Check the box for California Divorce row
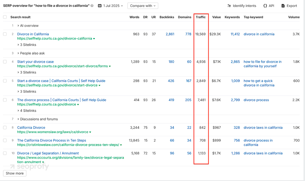Screen dimensions: 305x181 (x=5, y=127)
